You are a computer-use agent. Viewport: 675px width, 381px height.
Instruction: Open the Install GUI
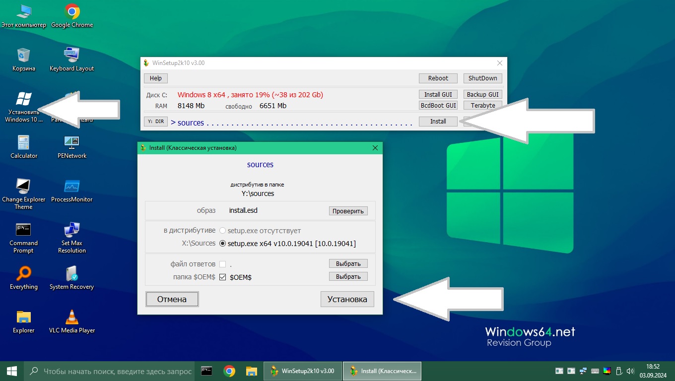point(438,94)
